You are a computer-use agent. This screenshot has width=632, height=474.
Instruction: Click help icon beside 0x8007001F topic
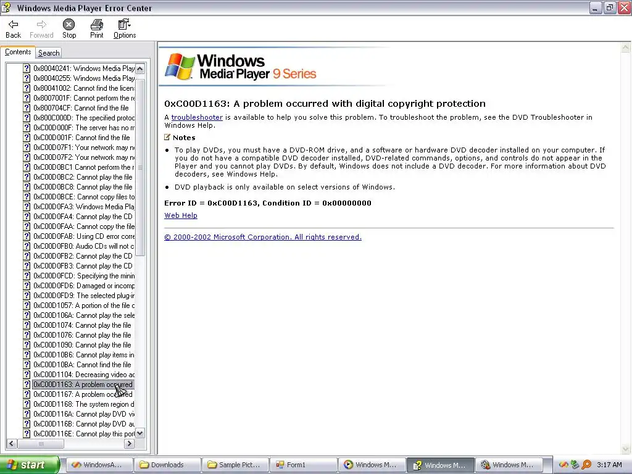coord(27,98)
